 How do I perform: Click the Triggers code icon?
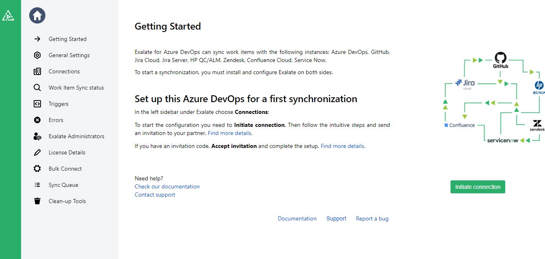click(37, 104)
